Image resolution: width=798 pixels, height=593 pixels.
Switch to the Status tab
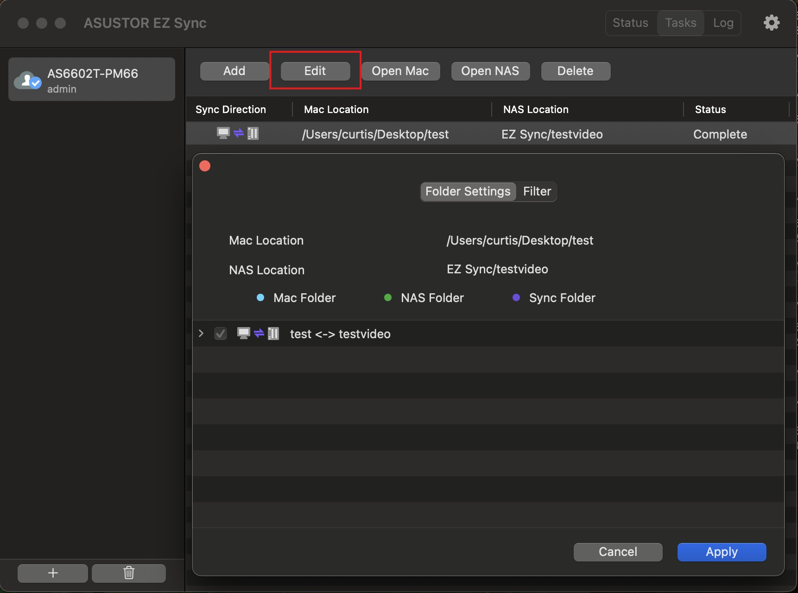pyautogui.click(x=630, y=23)
